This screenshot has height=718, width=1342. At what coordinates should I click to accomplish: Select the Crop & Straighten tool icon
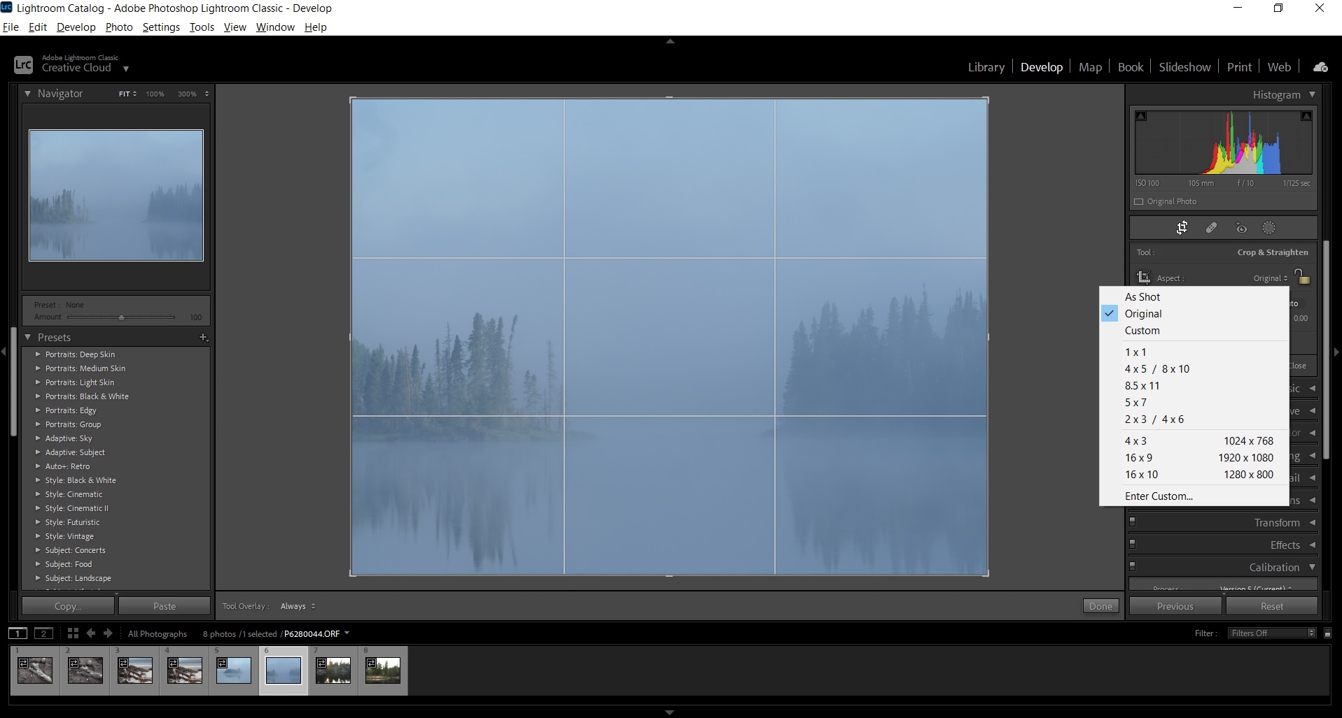point(1182,227)
